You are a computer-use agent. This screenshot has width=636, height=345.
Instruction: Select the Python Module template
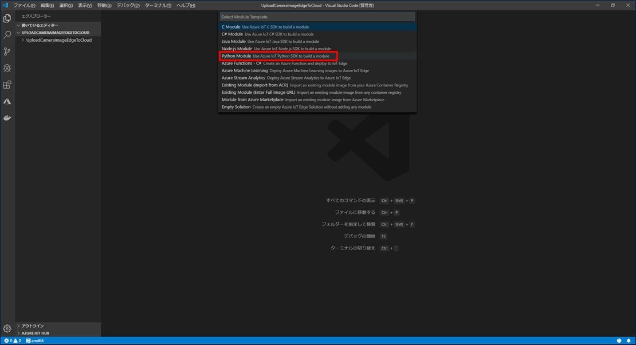[x=235, y=55]
